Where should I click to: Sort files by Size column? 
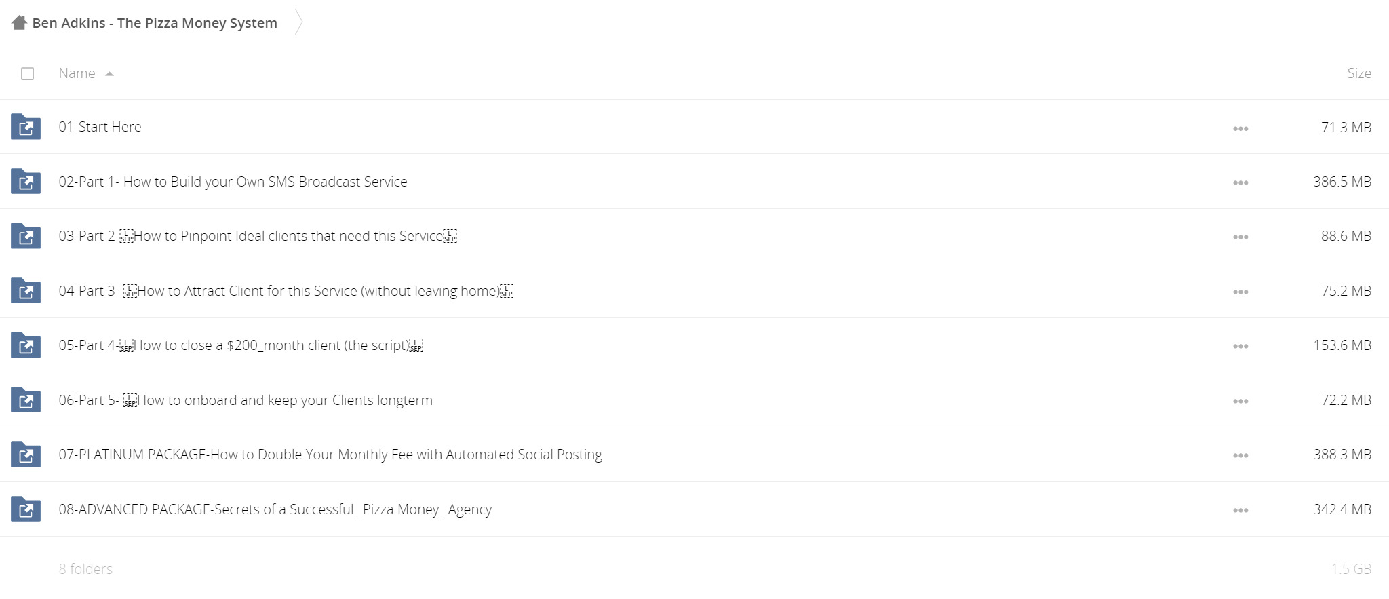tap(1358, 73)
